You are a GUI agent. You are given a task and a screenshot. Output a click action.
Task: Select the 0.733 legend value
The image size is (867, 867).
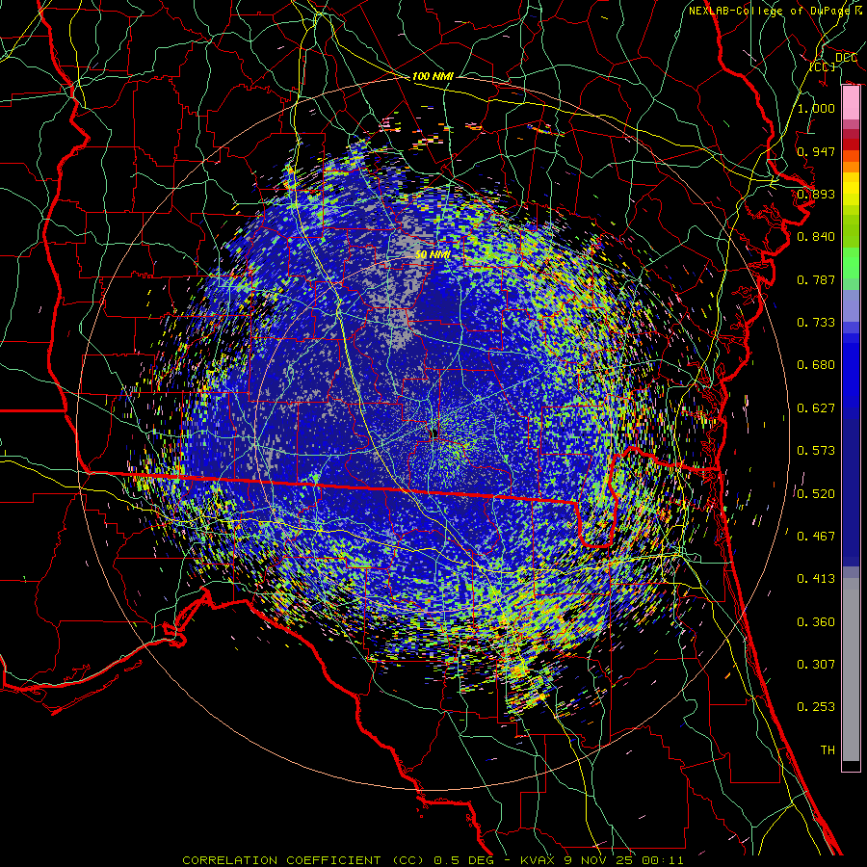click(x=816, y=322)
